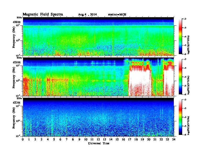Click hour 19 on the time axis
This screenshot has width=207, height=160.
pos(142,140)
